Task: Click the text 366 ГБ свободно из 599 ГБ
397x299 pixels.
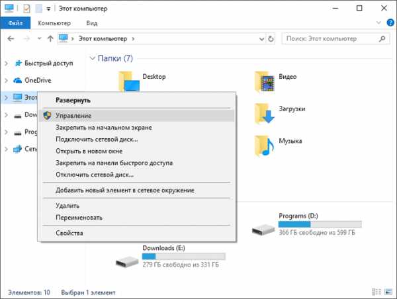Action: pos(317,232)
